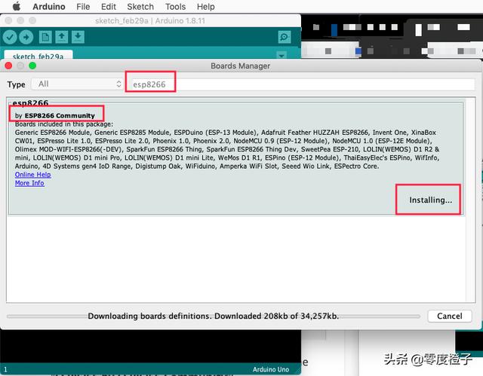Click the Boards Manager title bar text
483x376 pixels.
pos(240,66)
